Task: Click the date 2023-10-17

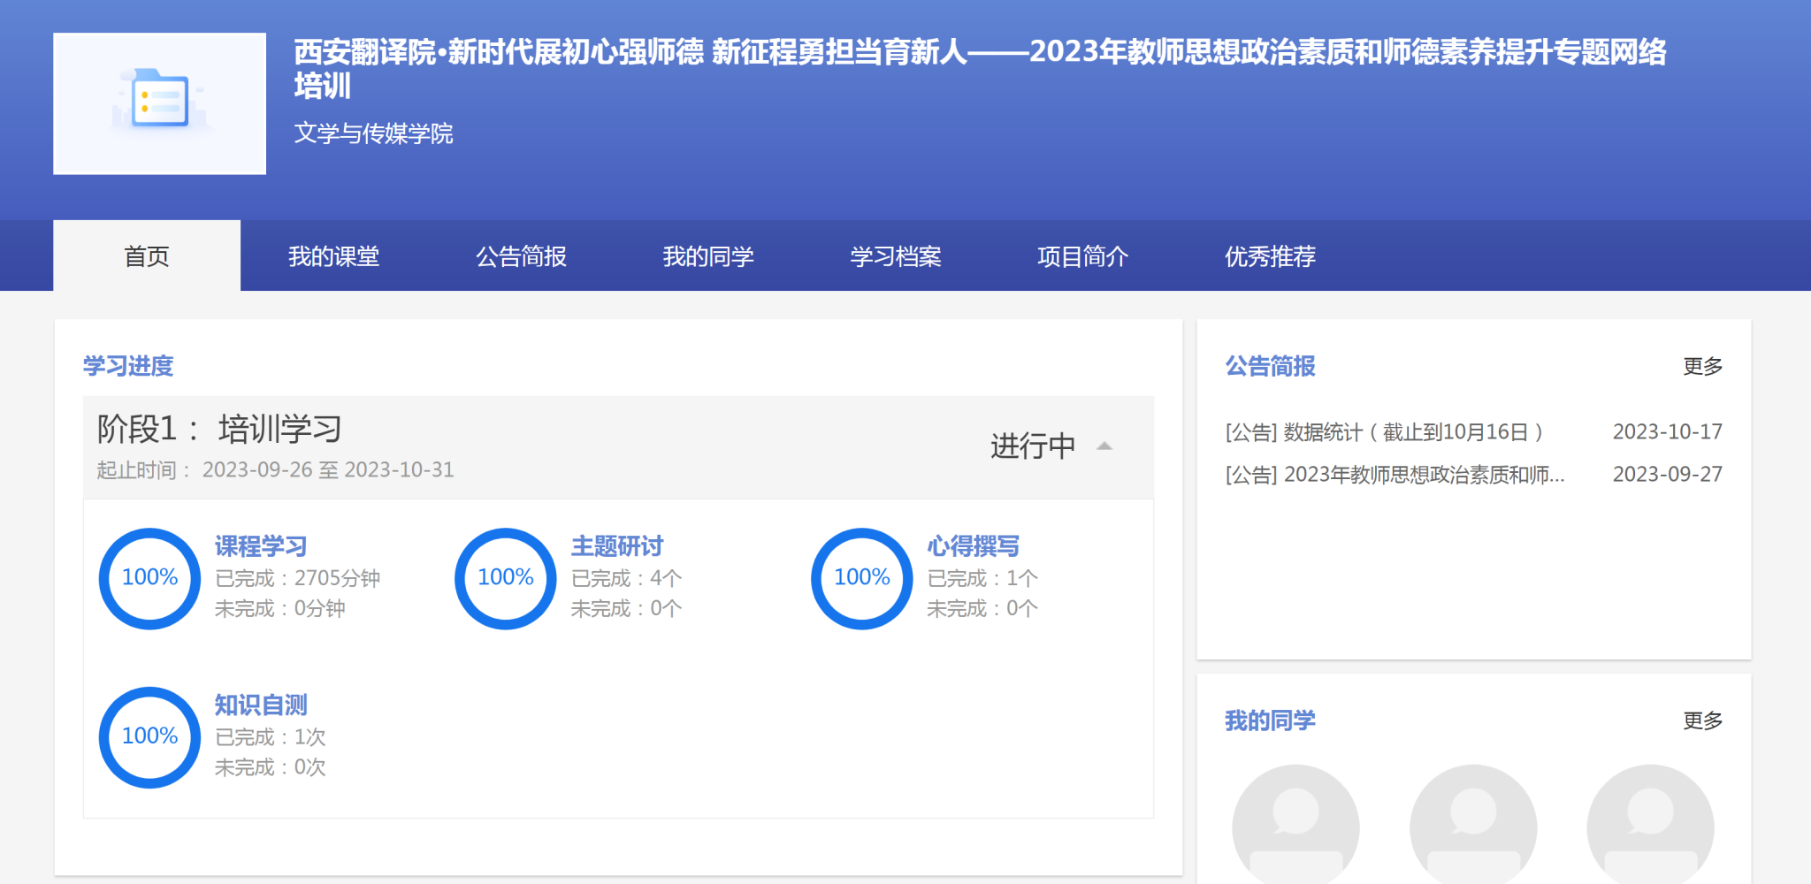Action: [1668, 431]
